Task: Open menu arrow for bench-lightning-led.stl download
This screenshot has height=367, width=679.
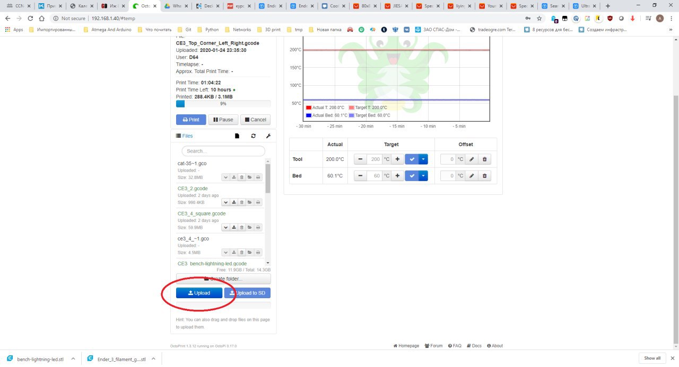Action: click(x=73, y=359)
